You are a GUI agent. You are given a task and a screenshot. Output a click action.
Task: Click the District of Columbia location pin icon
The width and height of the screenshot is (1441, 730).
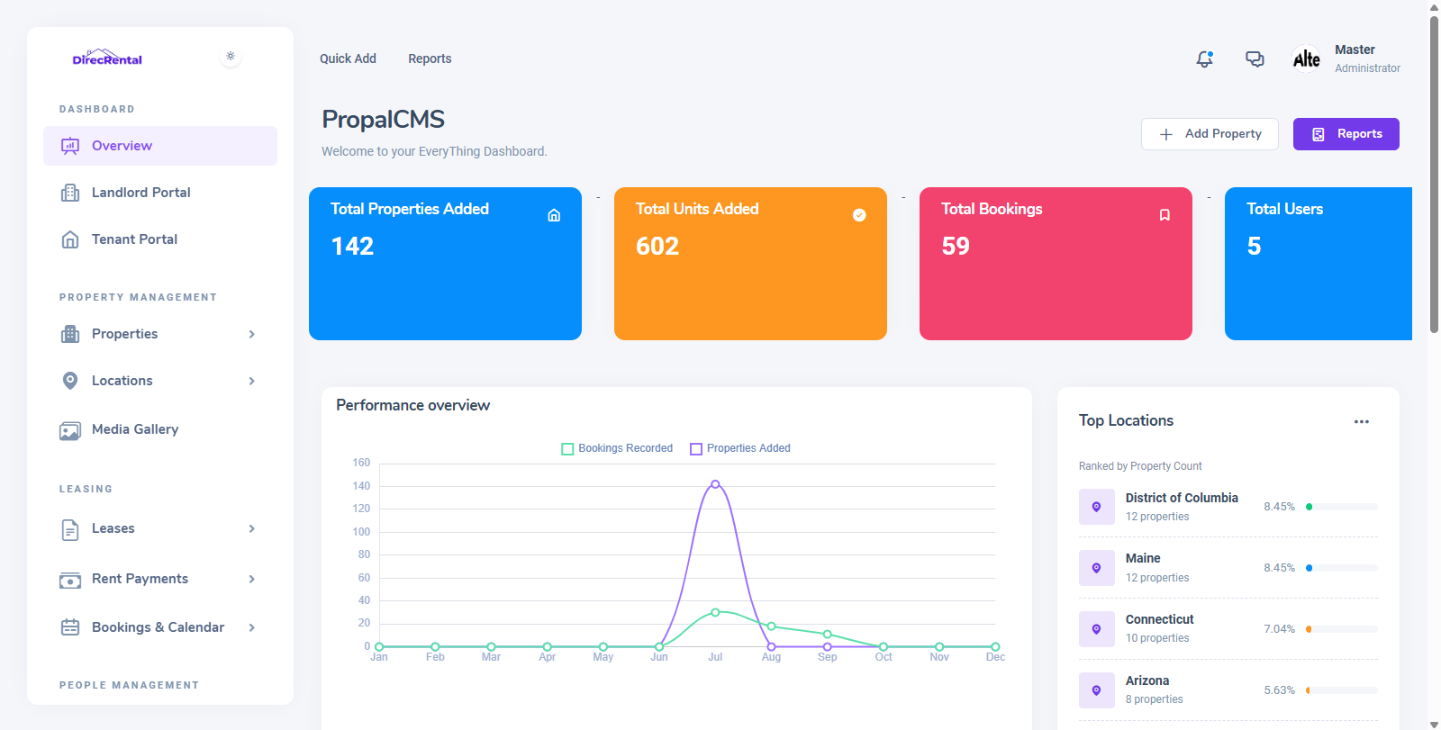(1096, 507)
